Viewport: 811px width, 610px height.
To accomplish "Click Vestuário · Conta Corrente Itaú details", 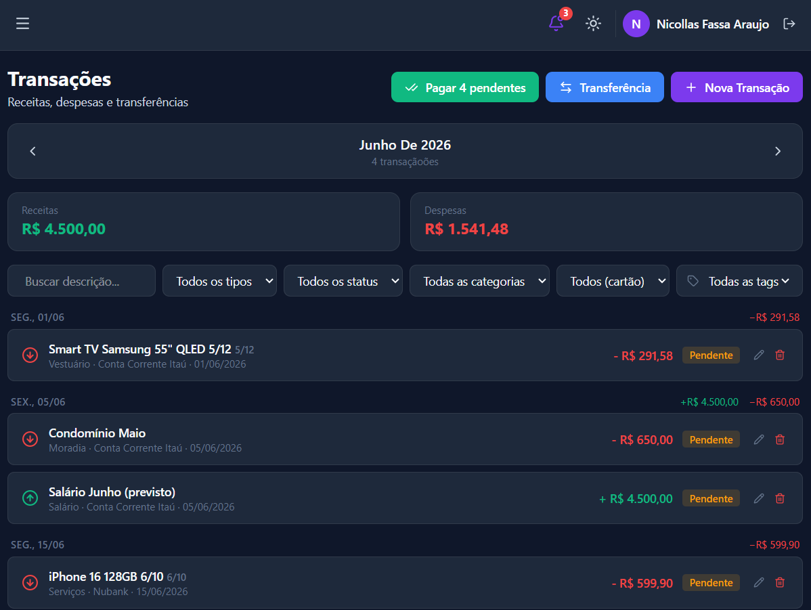I will tap(148, 364).
